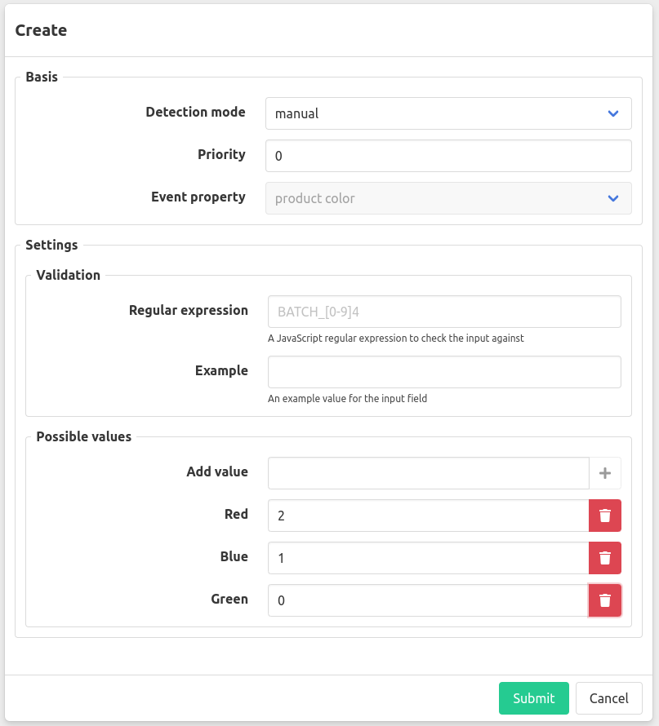
Task: Open the Event property dropdown
Action: [x=448, y=198]
